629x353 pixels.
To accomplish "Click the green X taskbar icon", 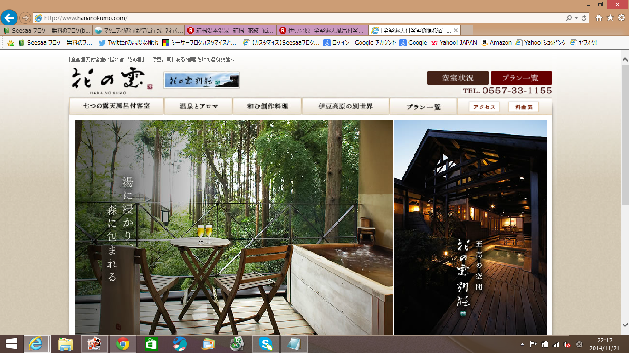I will pos(237,344).
